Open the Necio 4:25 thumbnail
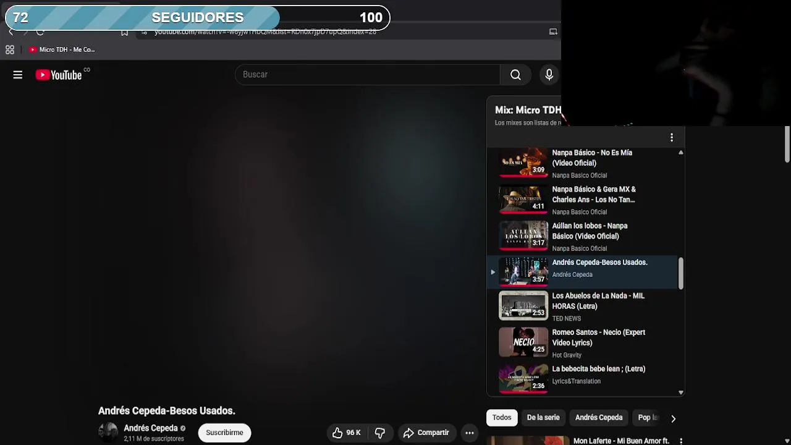 (x=523, y=342)
